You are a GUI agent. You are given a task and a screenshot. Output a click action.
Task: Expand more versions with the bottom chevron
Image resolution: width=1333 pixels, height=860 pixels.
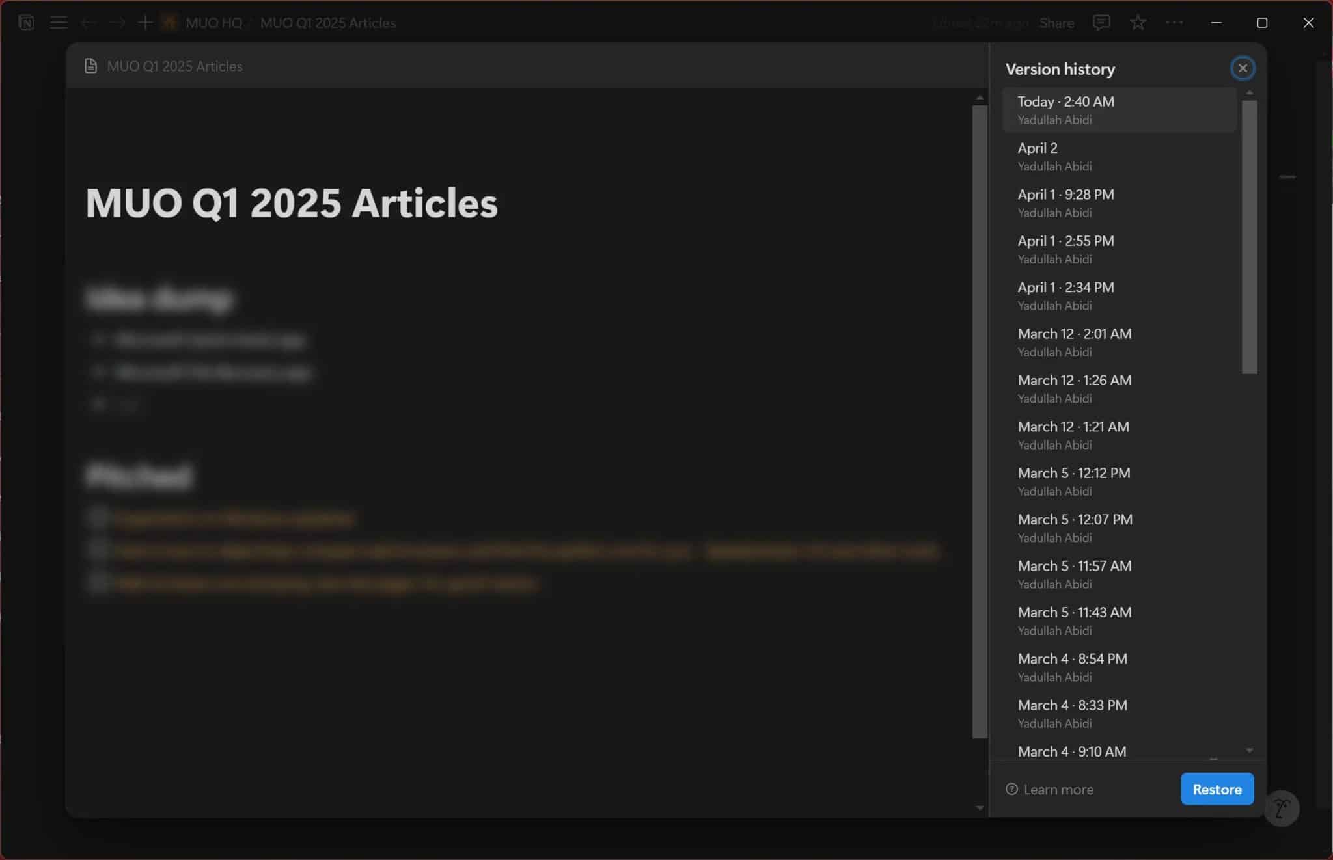1249,749
